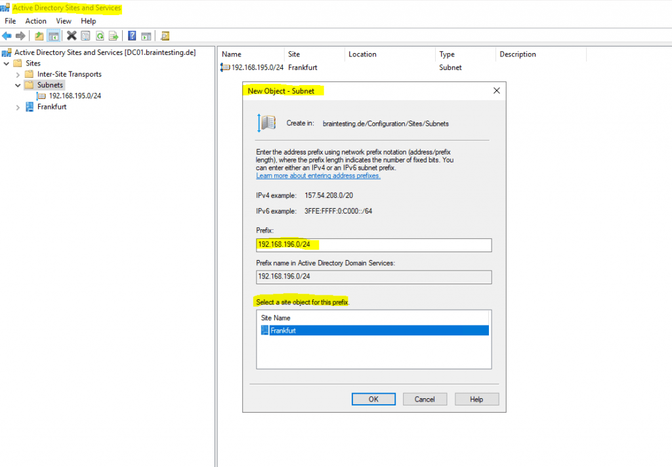Image resolution: width=672 pixels, height=467 pixels.
Task: Open 'Learn more about entering address prefixes' link
Action: click(318, 176)
